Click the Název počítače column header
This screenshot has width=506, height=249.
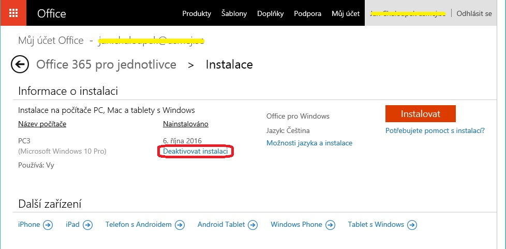coord(42,124)
